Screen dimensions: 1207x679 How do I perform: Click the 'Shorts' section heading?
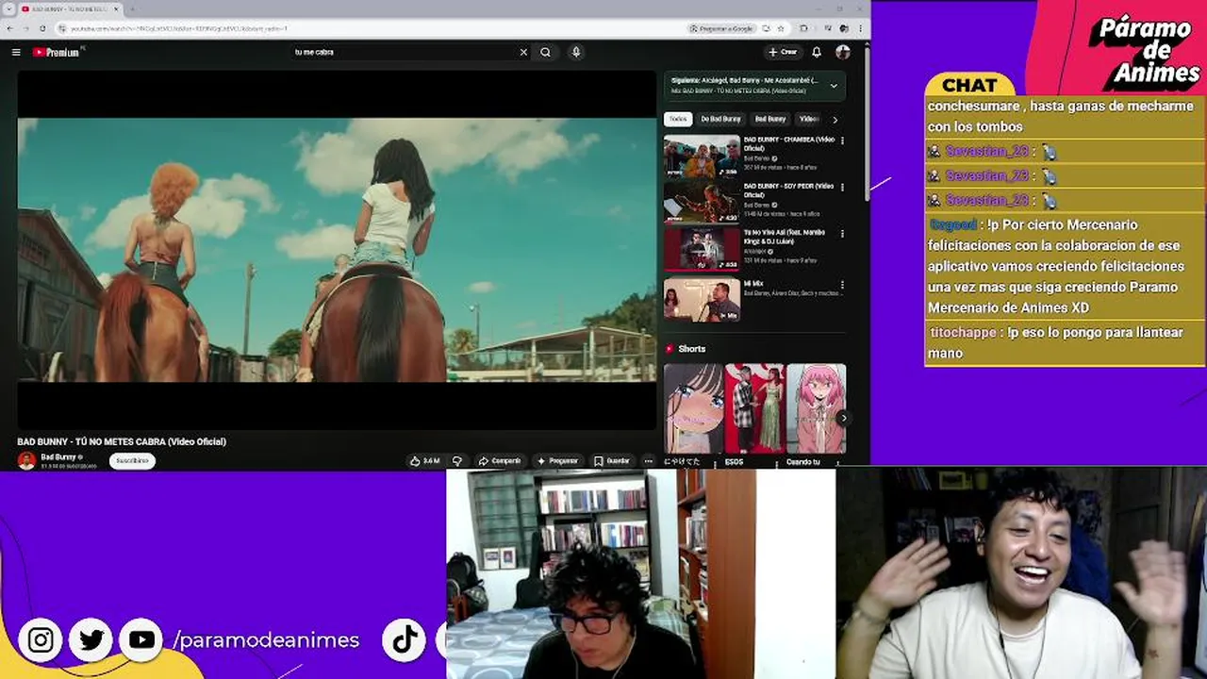tap(691, 349)
